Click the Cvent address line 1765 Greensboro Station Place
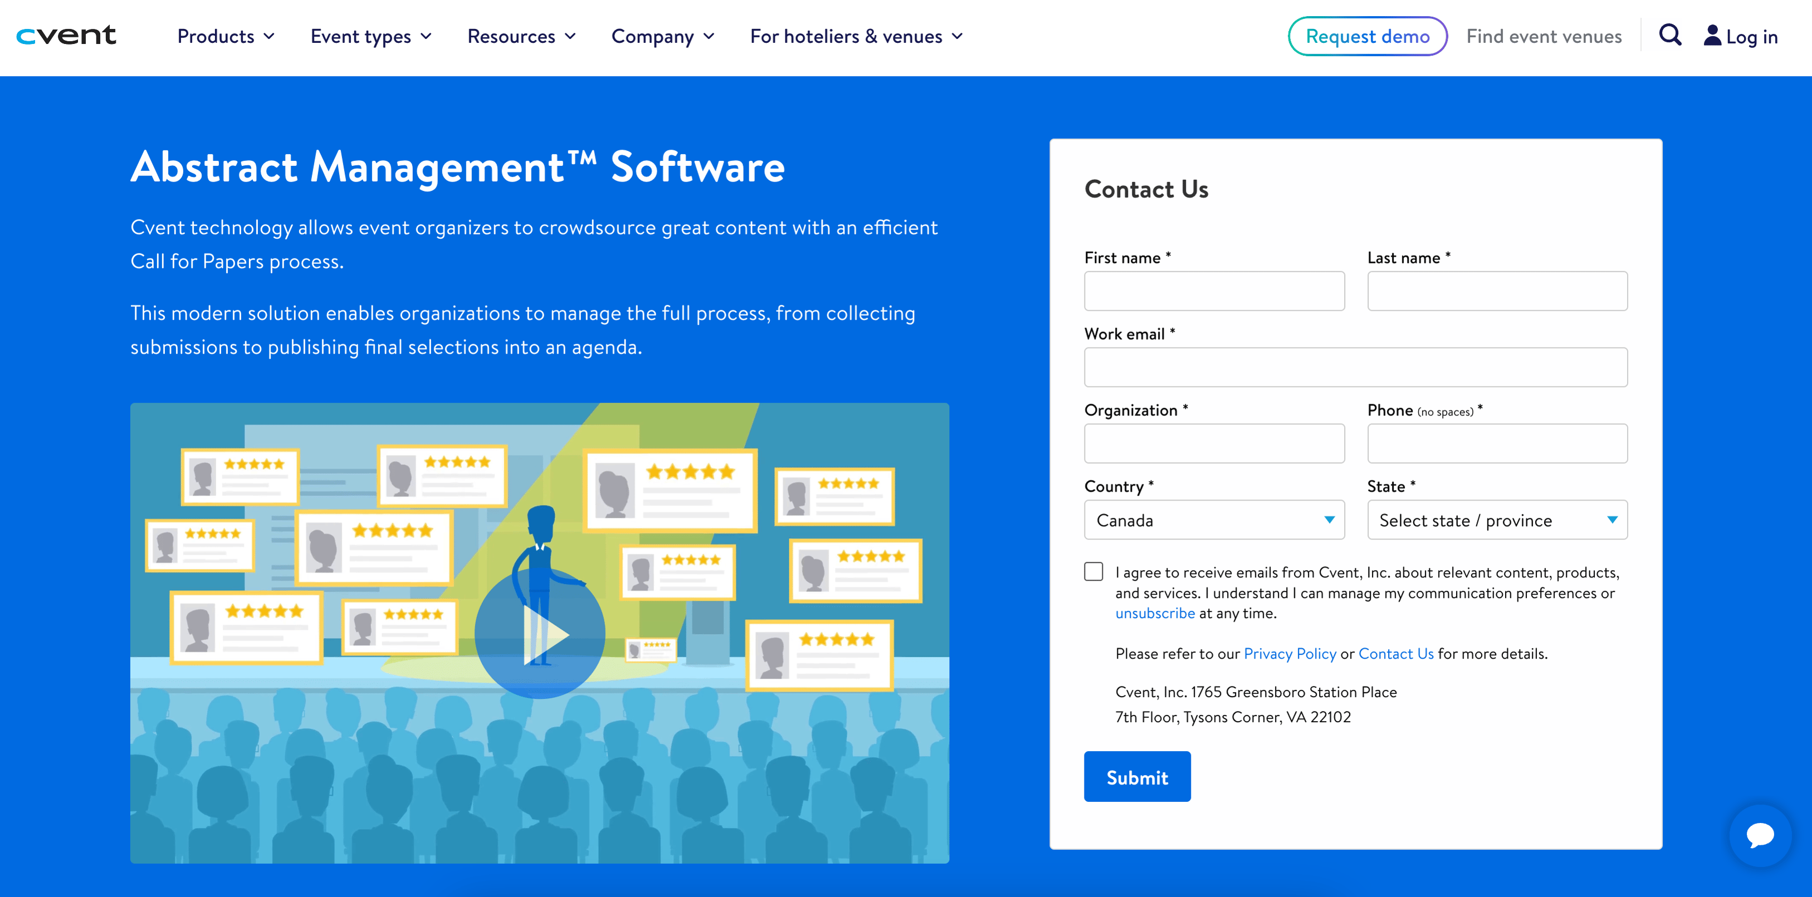 [x=1256, y=693]
